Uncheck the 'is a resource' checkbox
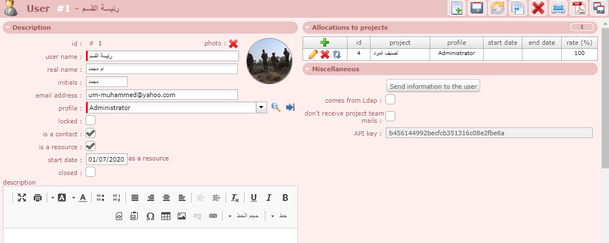Viewport: 609px width, 243px height. coord(91,146)
